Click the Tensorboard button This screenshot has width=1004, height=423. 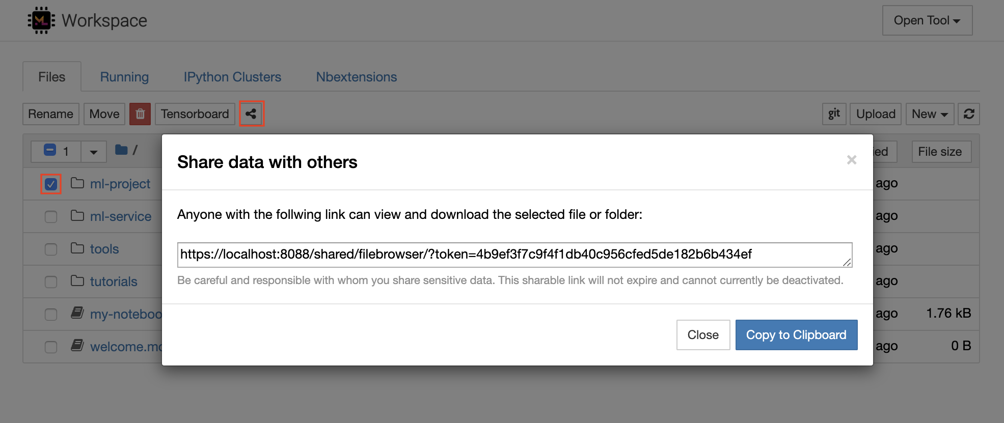195,114
